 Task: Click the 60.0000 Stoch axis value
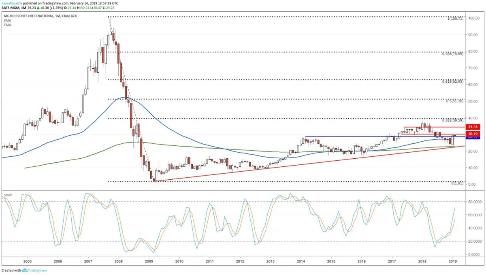475,215
